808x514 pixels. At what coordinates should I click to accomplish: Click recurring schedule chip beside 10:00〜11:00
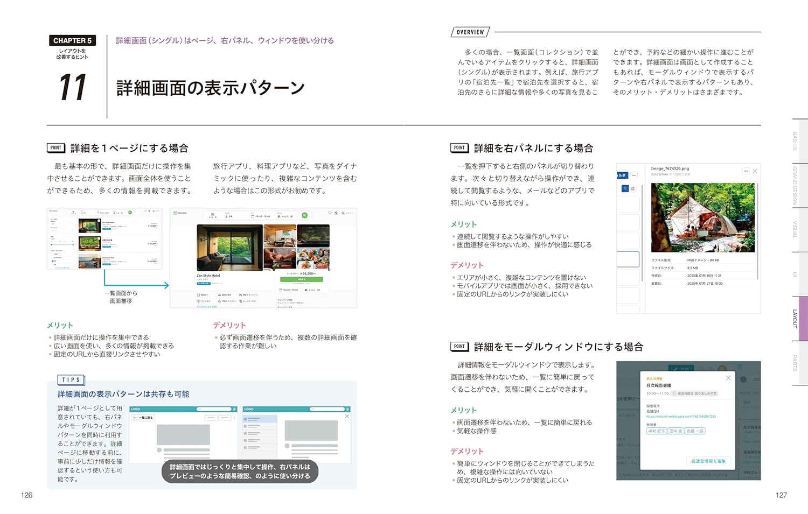(694, 393)
